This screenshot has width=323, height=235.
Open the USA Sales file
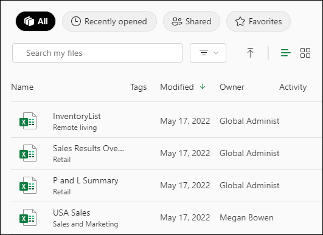72,213
